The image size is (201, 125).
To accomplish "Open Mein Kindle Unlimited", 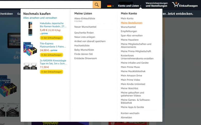I will 133,84.
